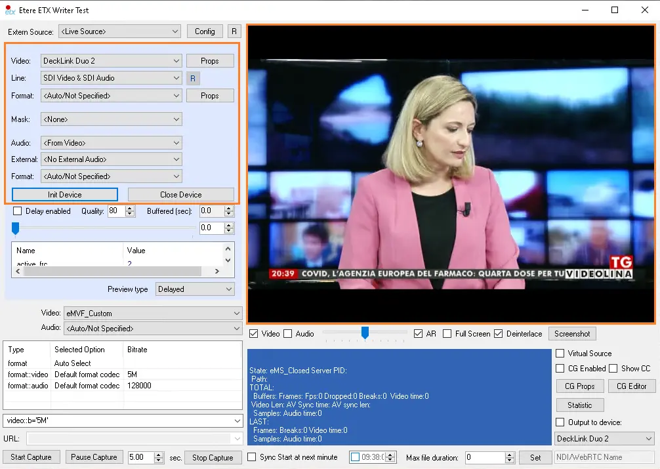Image resolution: width=660 pixels, height=469 pixels.
Task: Check the Virtual Source option
Action: [560, 354]
